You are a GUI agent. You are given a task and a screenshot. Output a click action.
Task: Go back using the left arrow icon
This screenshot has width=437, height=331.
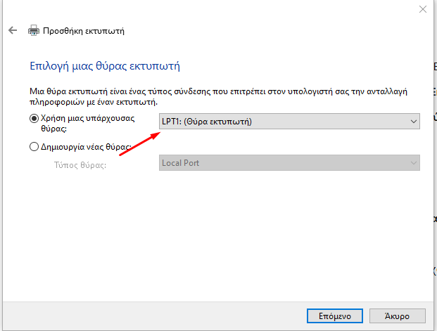point(13,30)
